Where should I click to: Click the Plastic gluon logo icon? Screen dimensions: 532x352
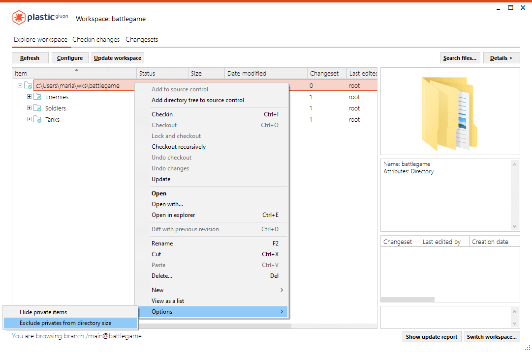[19, 17]
